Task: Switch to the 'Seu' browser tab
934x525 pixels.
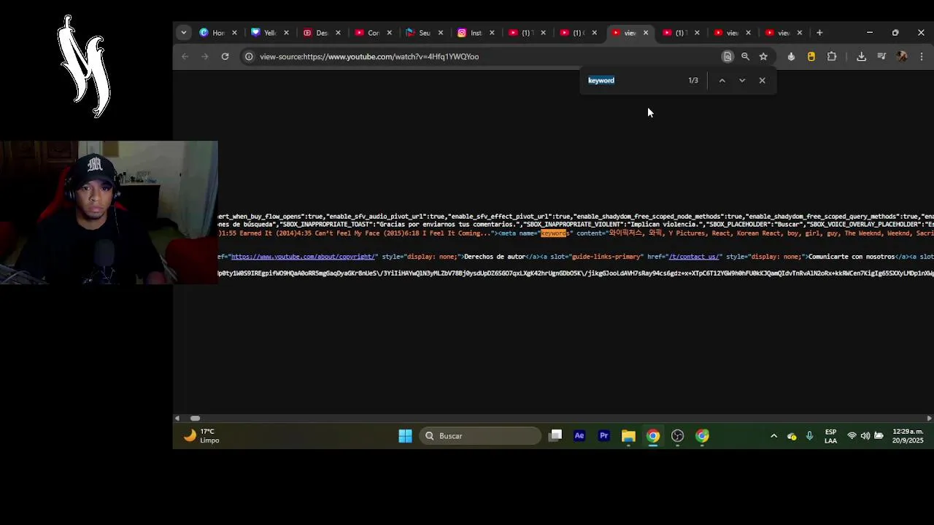Action: pos(418,33)
